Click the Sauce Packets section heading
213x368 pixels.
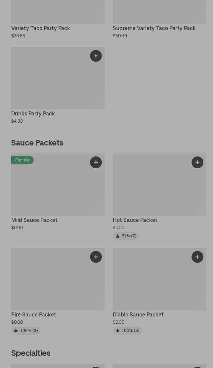37,143
